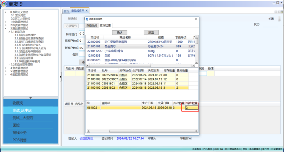This screenshot has width=284, height=152.
Task: Click the 转库部门 input field
Action: [x=82, y=34]
